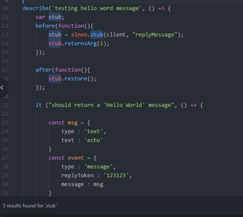Click highlighted 'stub' on line 18
This screenshot has height=217, width=243.
(x=55, y=79)
